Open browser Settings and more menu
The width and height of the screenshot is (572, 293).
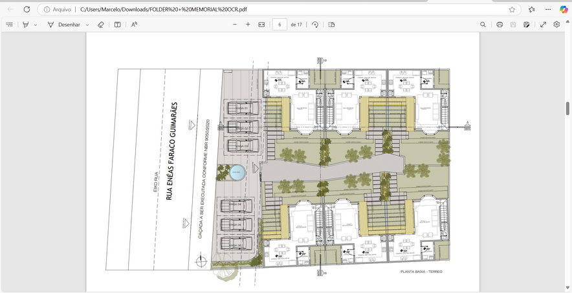548,10
